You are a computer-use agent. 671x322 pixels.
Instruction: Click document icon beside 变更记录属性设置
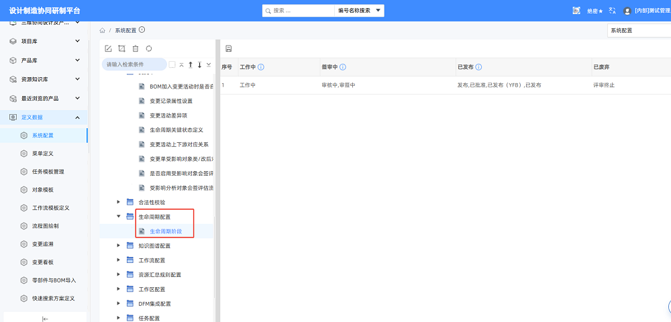[142, 101]
